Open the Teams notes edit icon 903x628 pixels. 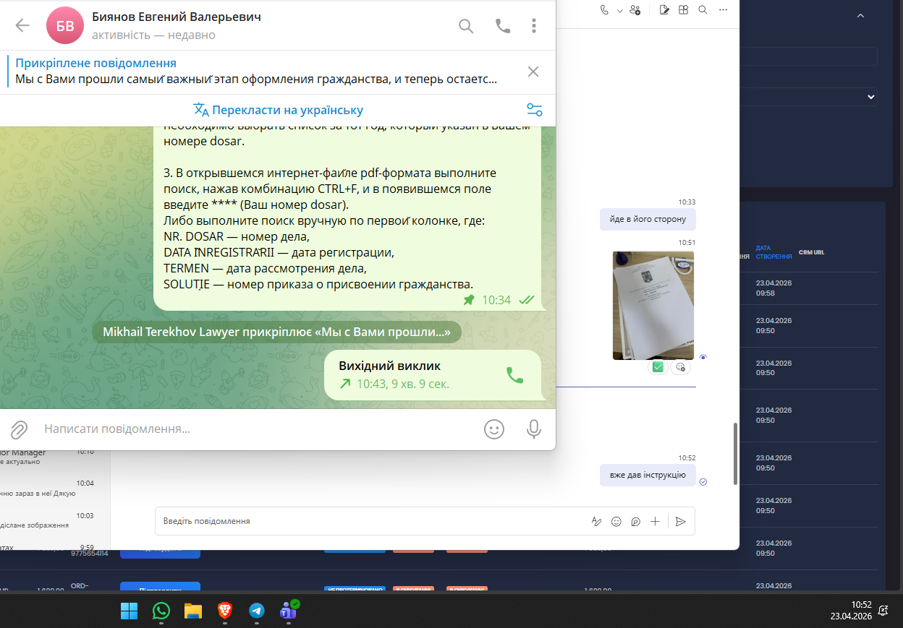(665, 10)
